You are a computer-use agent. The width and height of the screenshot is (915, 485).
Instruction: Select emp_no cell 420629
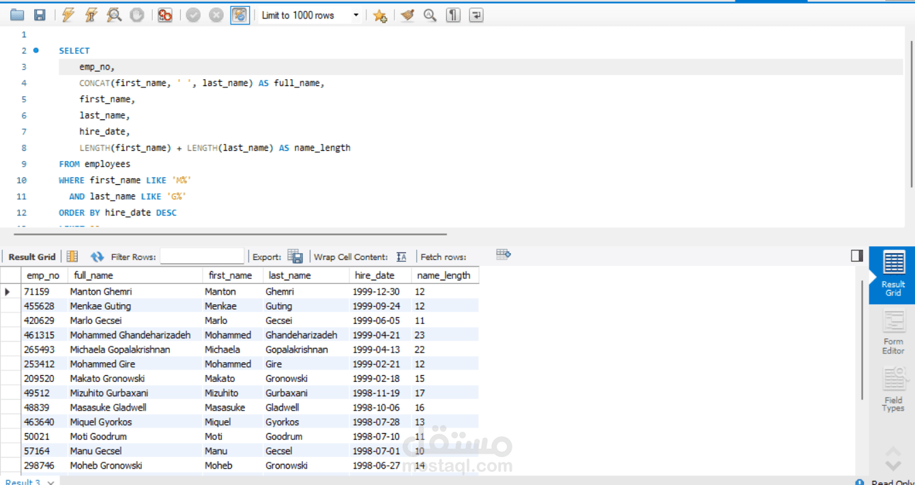click(44, 321)
